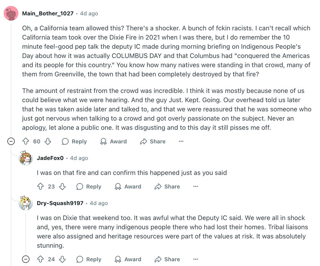
Task: Open more options on Dry-Squash9197's comment
Action: [x=196, y=259]
